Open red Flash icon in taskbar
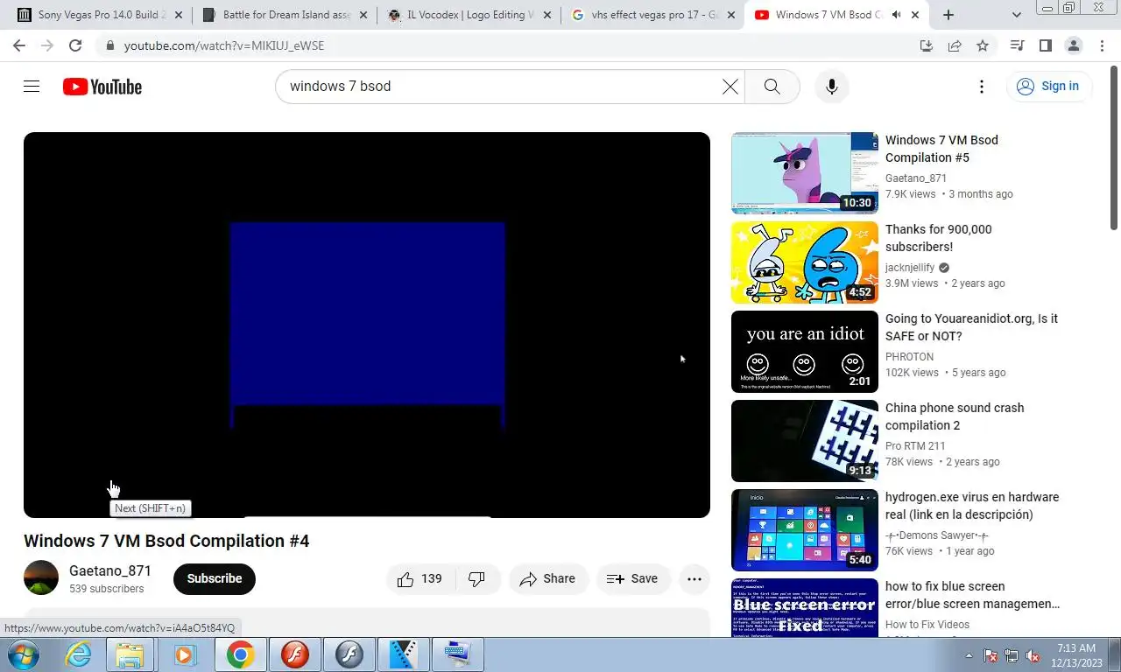The image size is (1121, 672). (294, 654)
